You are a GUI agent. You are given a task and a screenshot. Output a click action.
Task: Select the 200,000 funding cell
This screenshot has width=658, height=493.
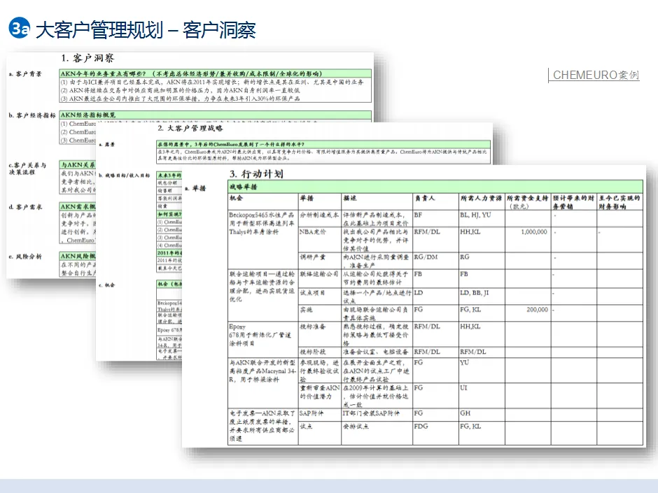pyautogui.click(x=528, y=313)
